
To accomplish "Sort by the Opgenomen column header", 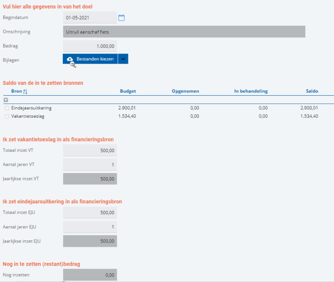I will click(185, 91).
